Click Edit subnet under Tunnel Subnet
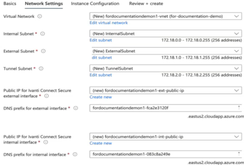This screenshot has width=244, height=166. tap(101, 75)
